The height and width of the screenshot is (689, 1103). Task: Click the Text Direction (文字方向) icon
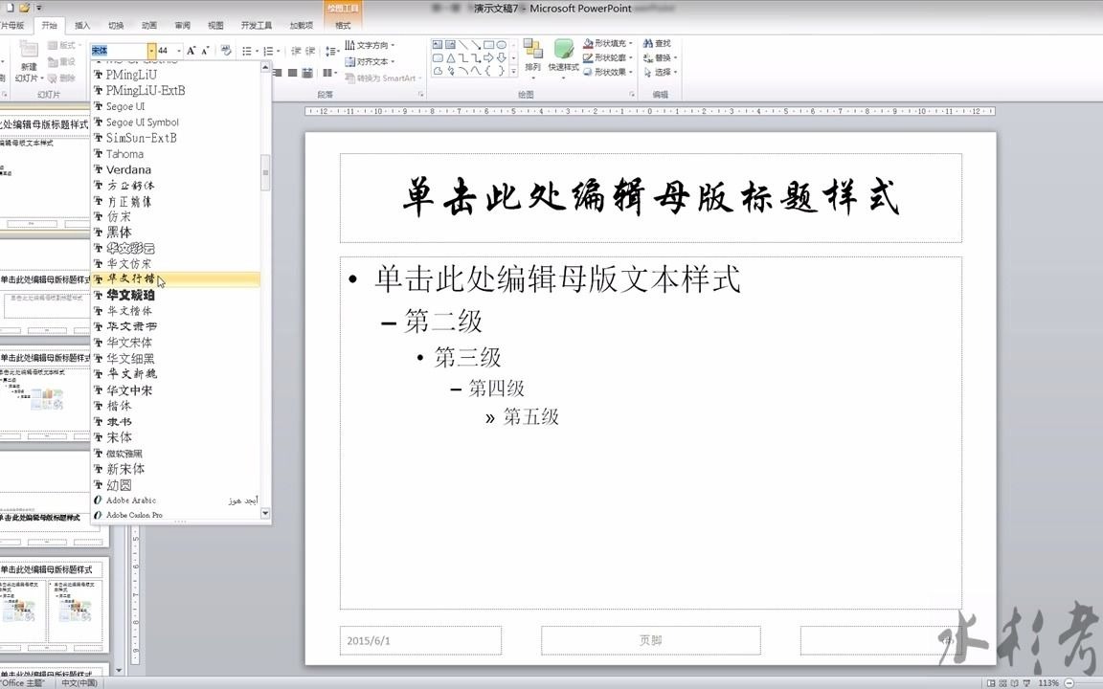369,45
